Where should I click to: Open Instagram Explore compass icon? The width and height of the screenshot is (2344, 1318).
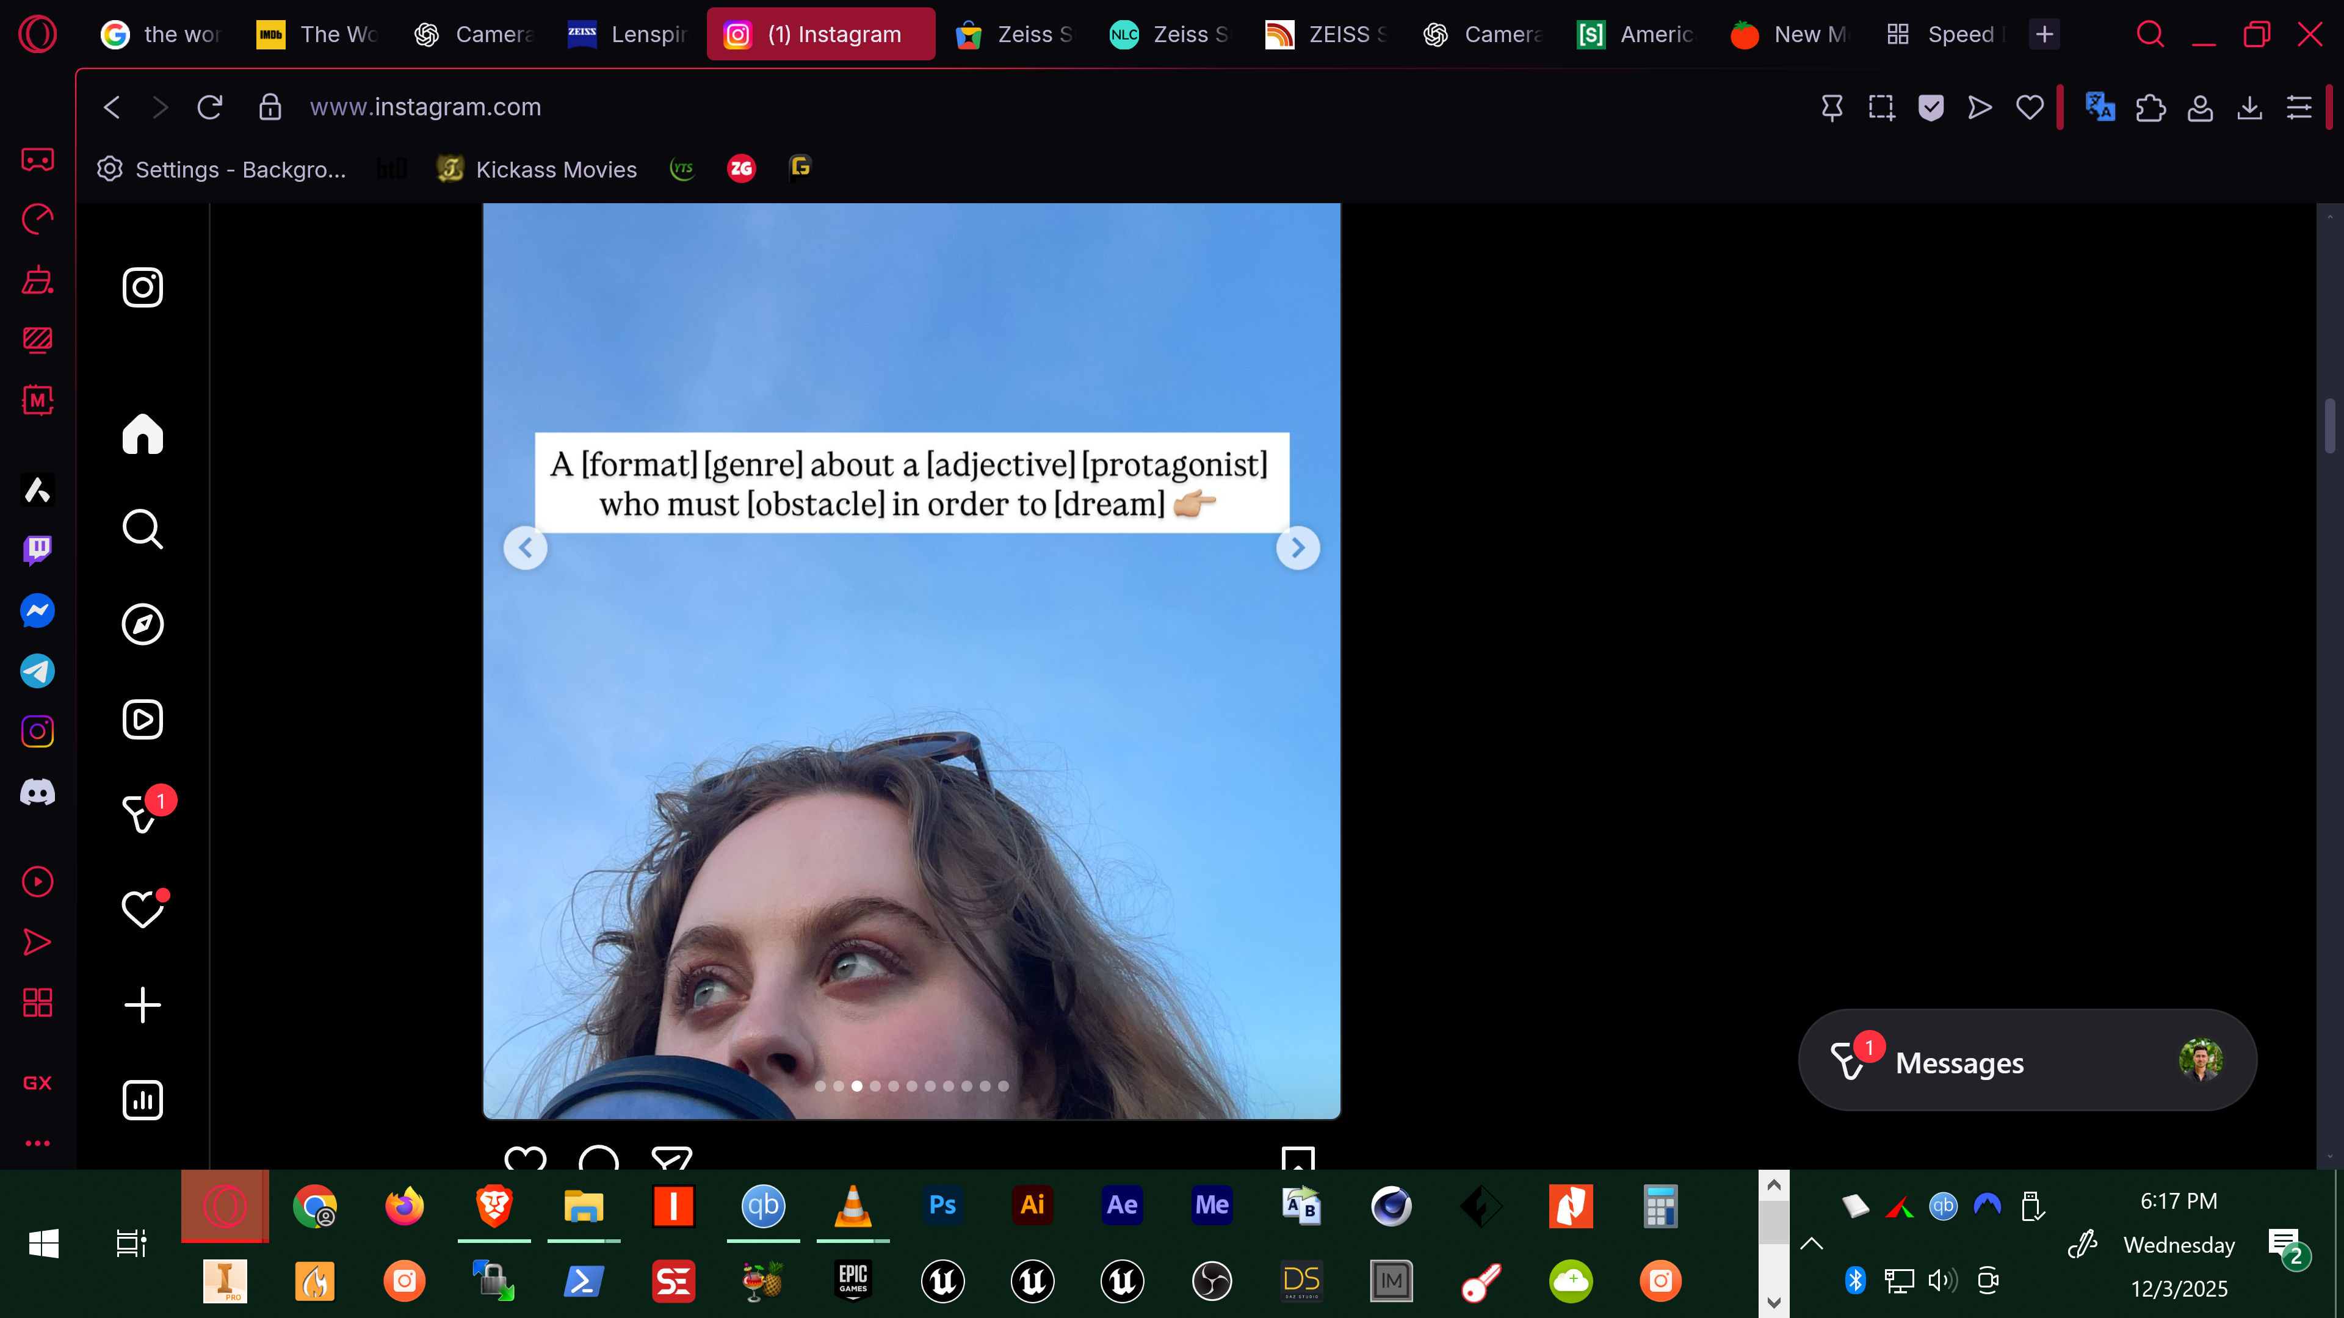[143, 624]
